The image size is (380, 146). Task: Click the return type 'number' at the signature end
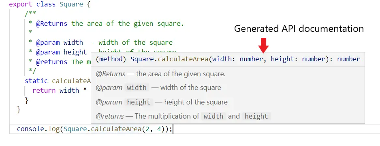(x=349, y=59)
